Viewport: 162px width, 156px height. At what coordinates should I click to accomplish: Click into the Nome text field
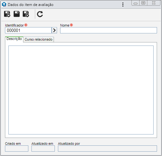[108, 30]
